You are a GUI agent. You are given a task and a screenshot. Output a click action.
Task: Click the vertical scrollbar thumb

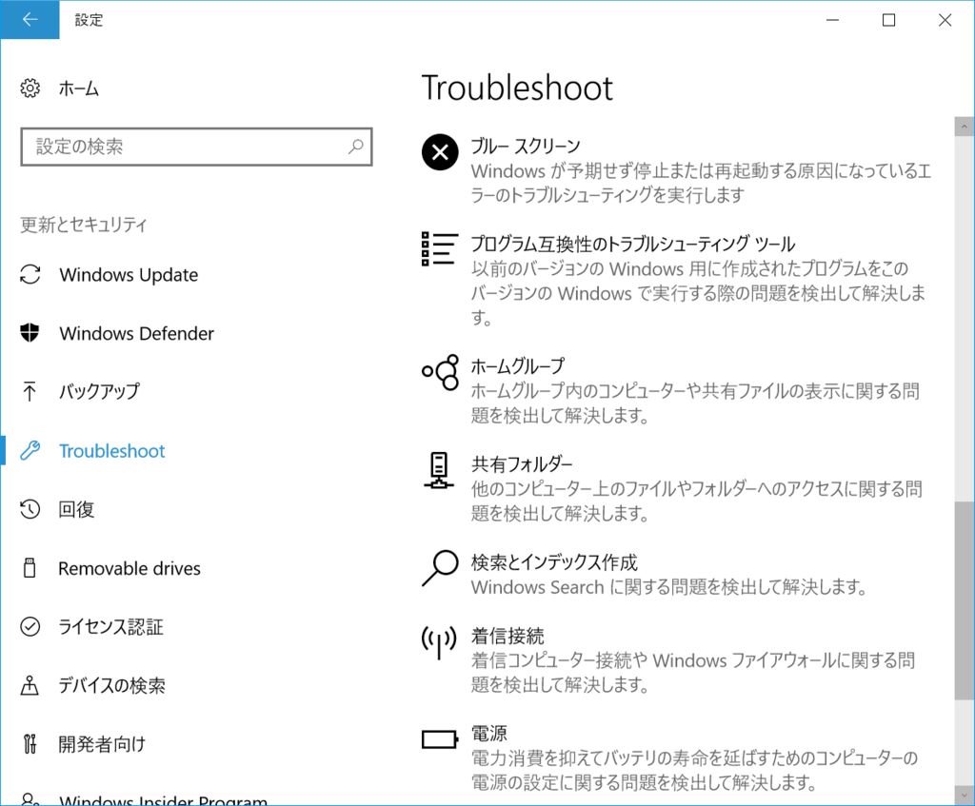pyautogui.click(x=965, y=600)
